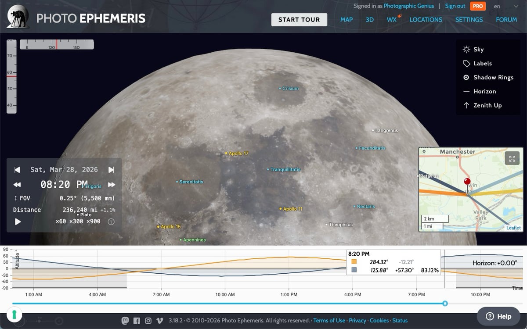Click the FOV up-down arrow icon
527x329 pixels.
(16, 198)
